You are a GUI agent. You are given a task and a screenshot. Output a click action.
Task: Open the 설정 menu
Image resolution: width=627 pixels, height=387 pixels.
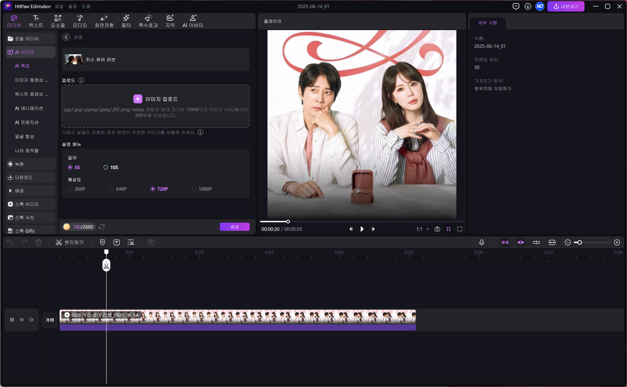73,6
